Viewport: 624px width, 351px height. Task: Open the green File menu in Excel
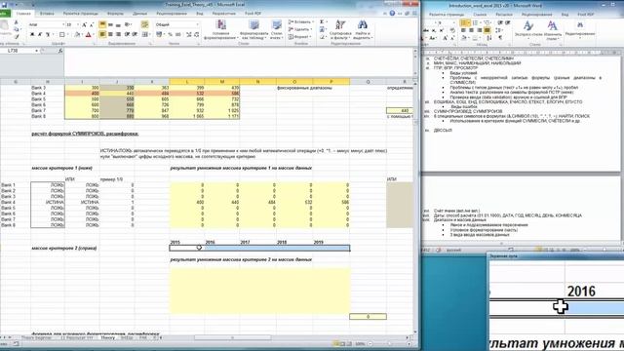coord(5,14)
